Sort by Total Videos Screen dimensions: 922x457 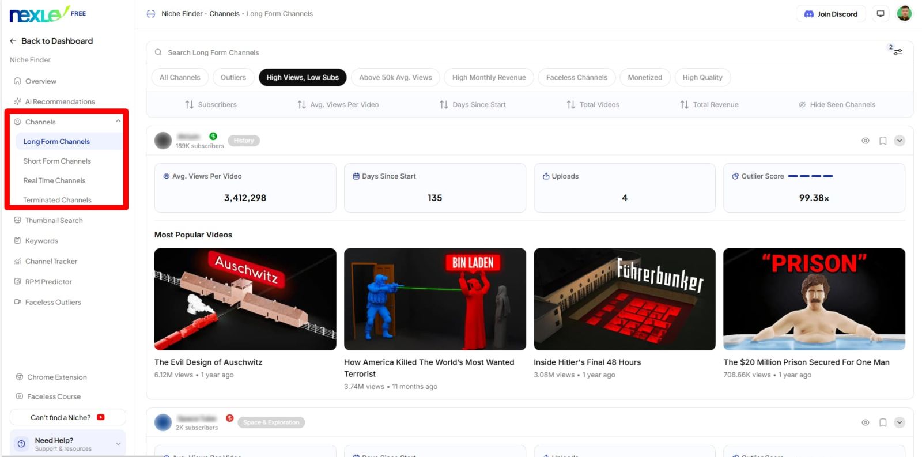point(593,105)
